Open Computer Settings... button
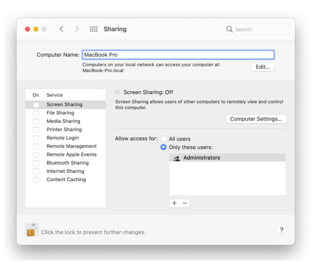The image size is (319, 267). click(256, 119)
